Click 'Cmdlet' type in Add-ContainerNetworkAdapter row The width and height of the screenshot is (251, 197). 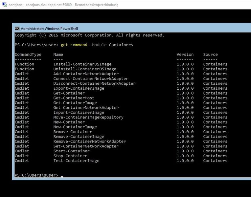(x=22, y=74)
